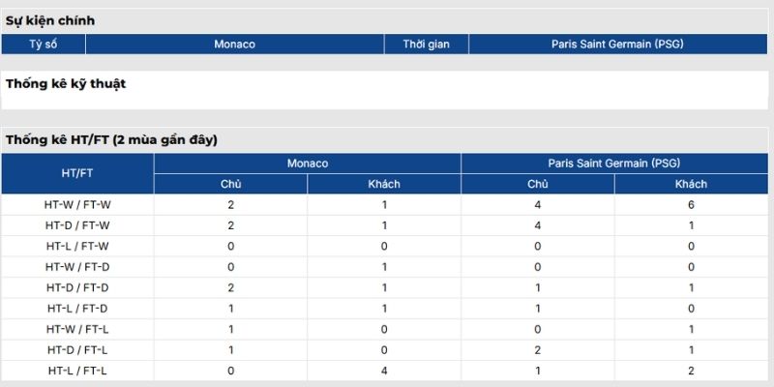Click the HT-D / FT-W row label
This screenshot has width=774, height=387.
click(77, 225)
